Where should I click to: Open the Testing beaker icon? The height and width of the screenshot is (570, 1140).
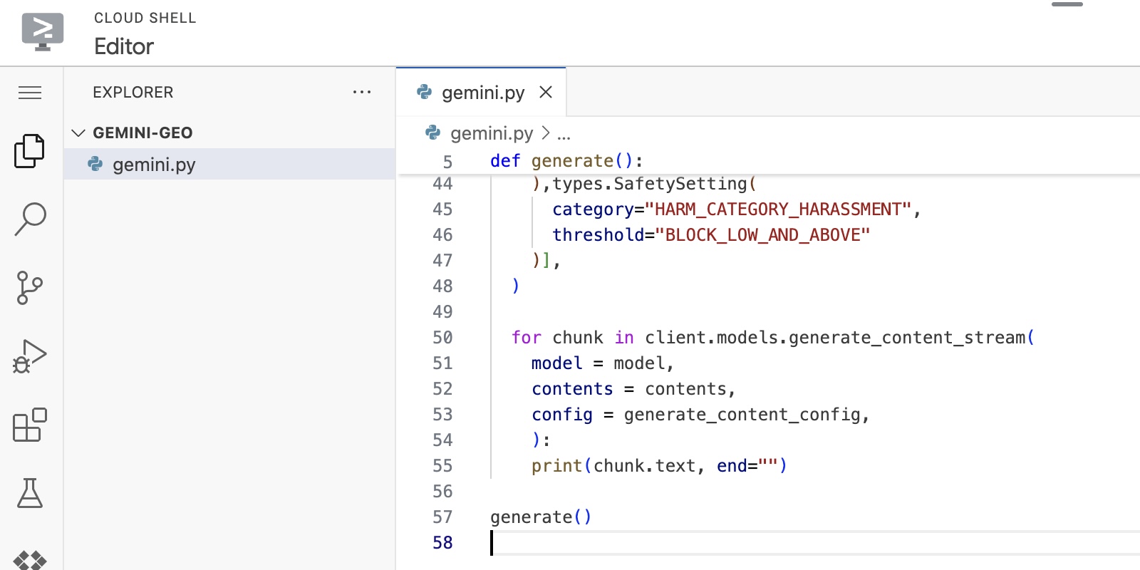30,493
